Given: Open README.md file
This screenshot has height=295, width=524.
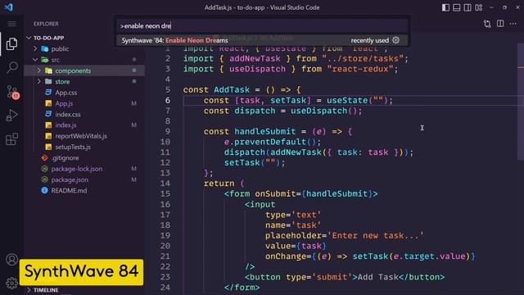Looking at the screenshot, I should pos(69,191).
